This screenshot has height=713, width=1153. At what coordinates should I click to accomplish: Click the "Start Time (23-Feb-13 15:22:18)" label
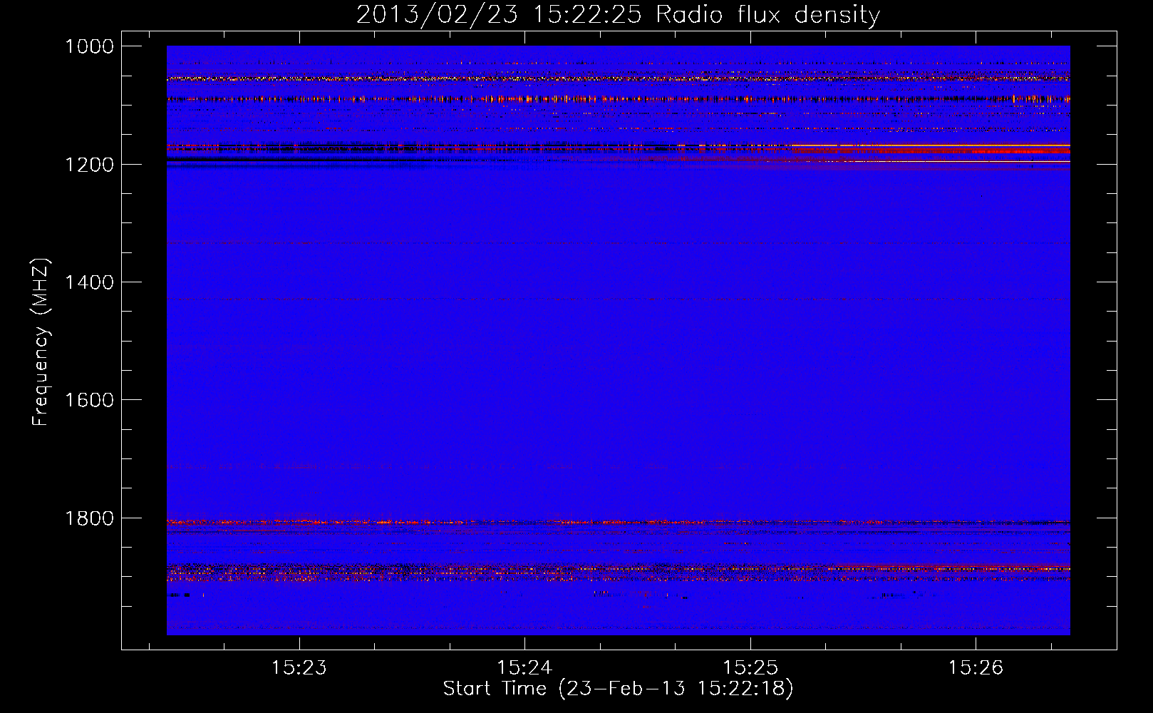[618, 689]
